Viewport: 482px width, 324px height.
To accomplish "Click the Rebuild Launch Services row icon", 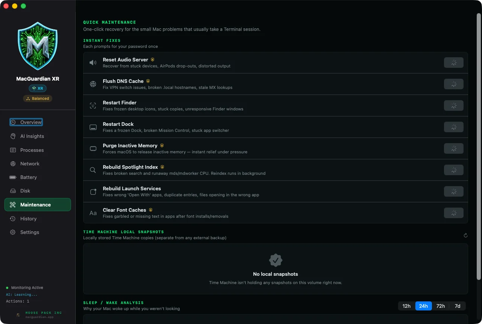I will coord(93,191).
